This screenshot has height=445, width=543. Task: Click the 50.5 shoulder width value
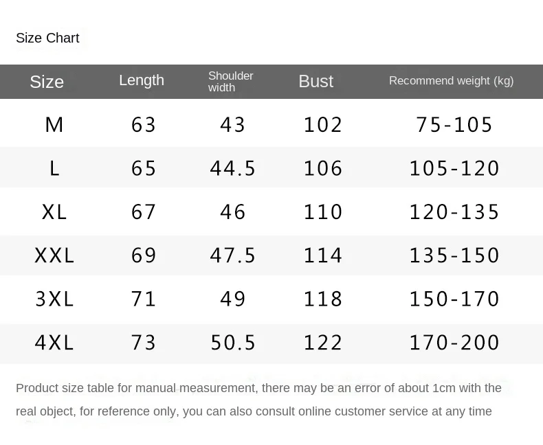click(x=233, y=342)
